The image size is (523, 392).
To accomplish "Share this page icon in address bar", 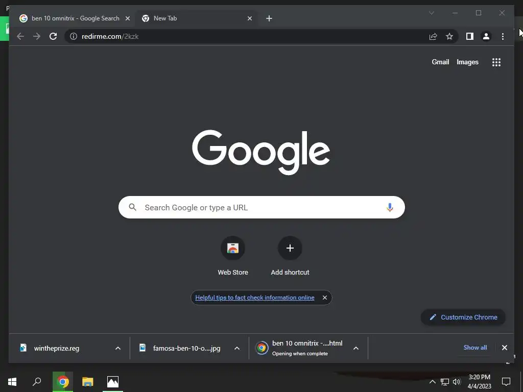I will pyautogui.click(x=433, y=36).
